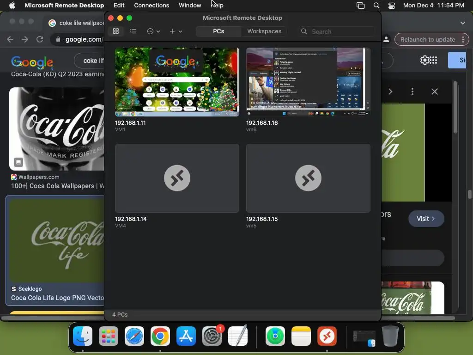
Task: Open TextEdit from the dock
Action: click(x=238, y=336)
